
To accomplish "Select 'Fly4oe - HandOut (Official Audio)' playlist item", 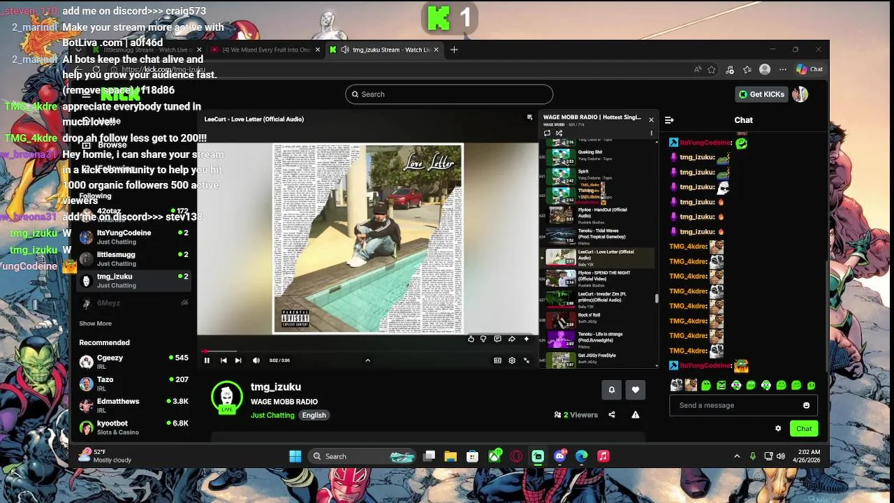I will pyautogui.click(x=599, y=215).
